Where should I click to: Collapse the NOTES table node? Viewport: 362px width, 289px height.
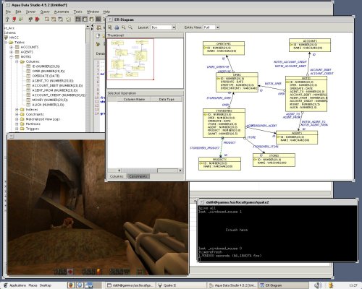[x=11, y=57]
